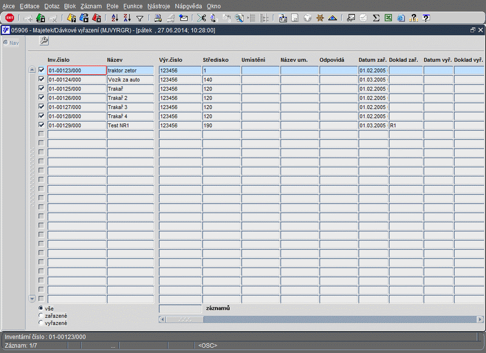Screen dimensions: 486x353
Task: Uncheck the checkbox beside Test NR1 row
Action: pyautogui.click(x=41, y=125)
